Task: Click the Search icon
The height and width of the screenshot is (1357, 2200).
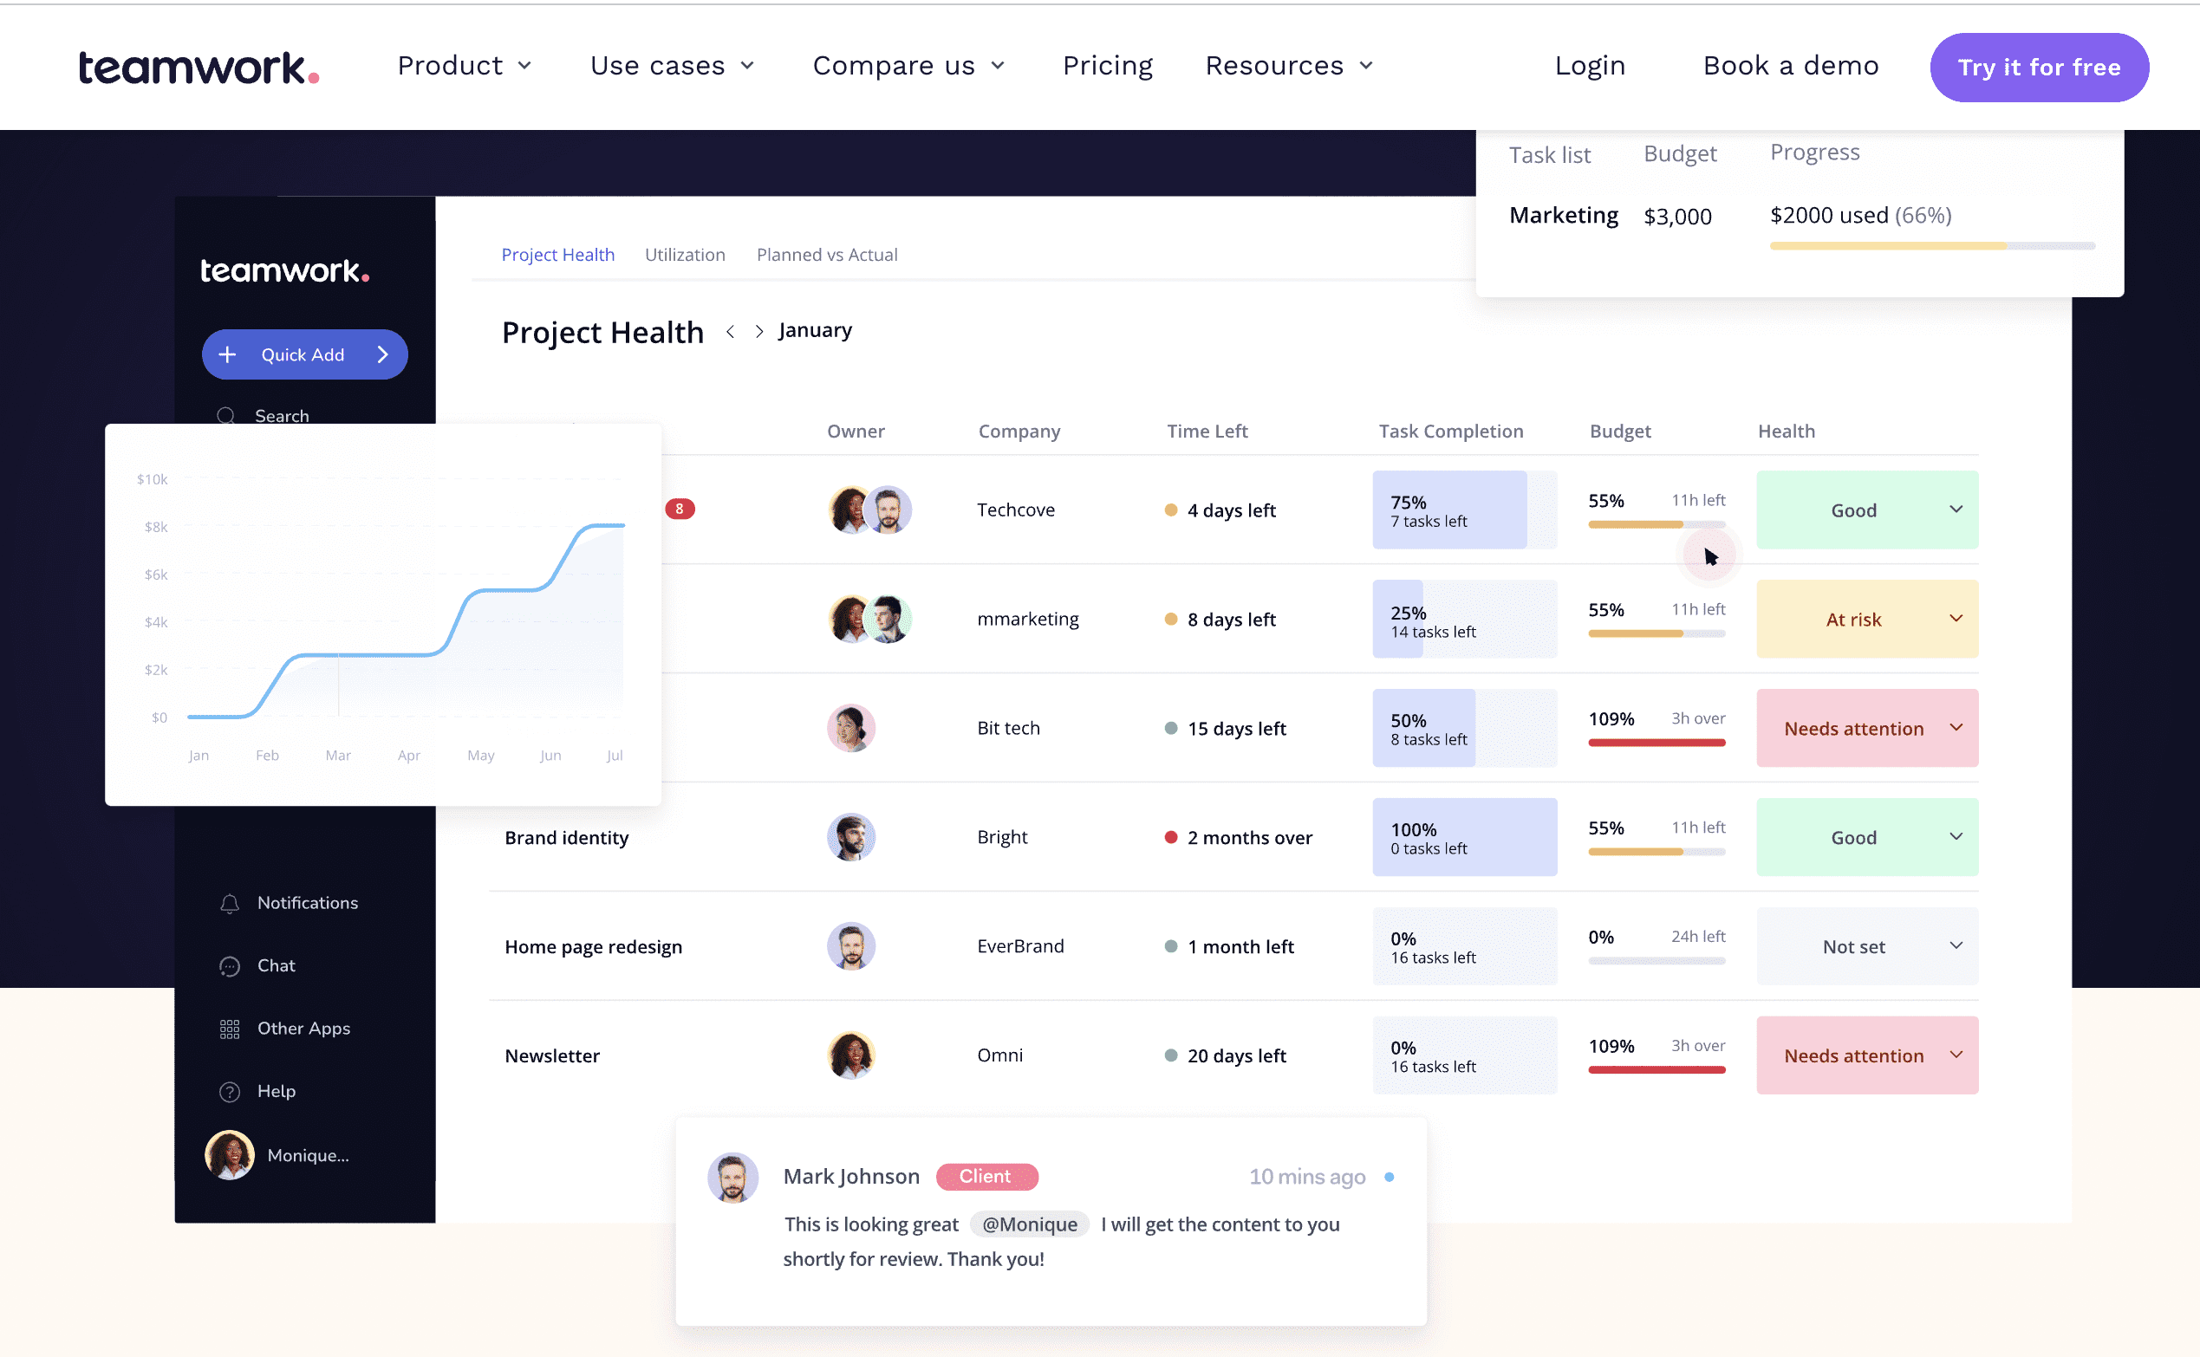Action: click(228, 413)
